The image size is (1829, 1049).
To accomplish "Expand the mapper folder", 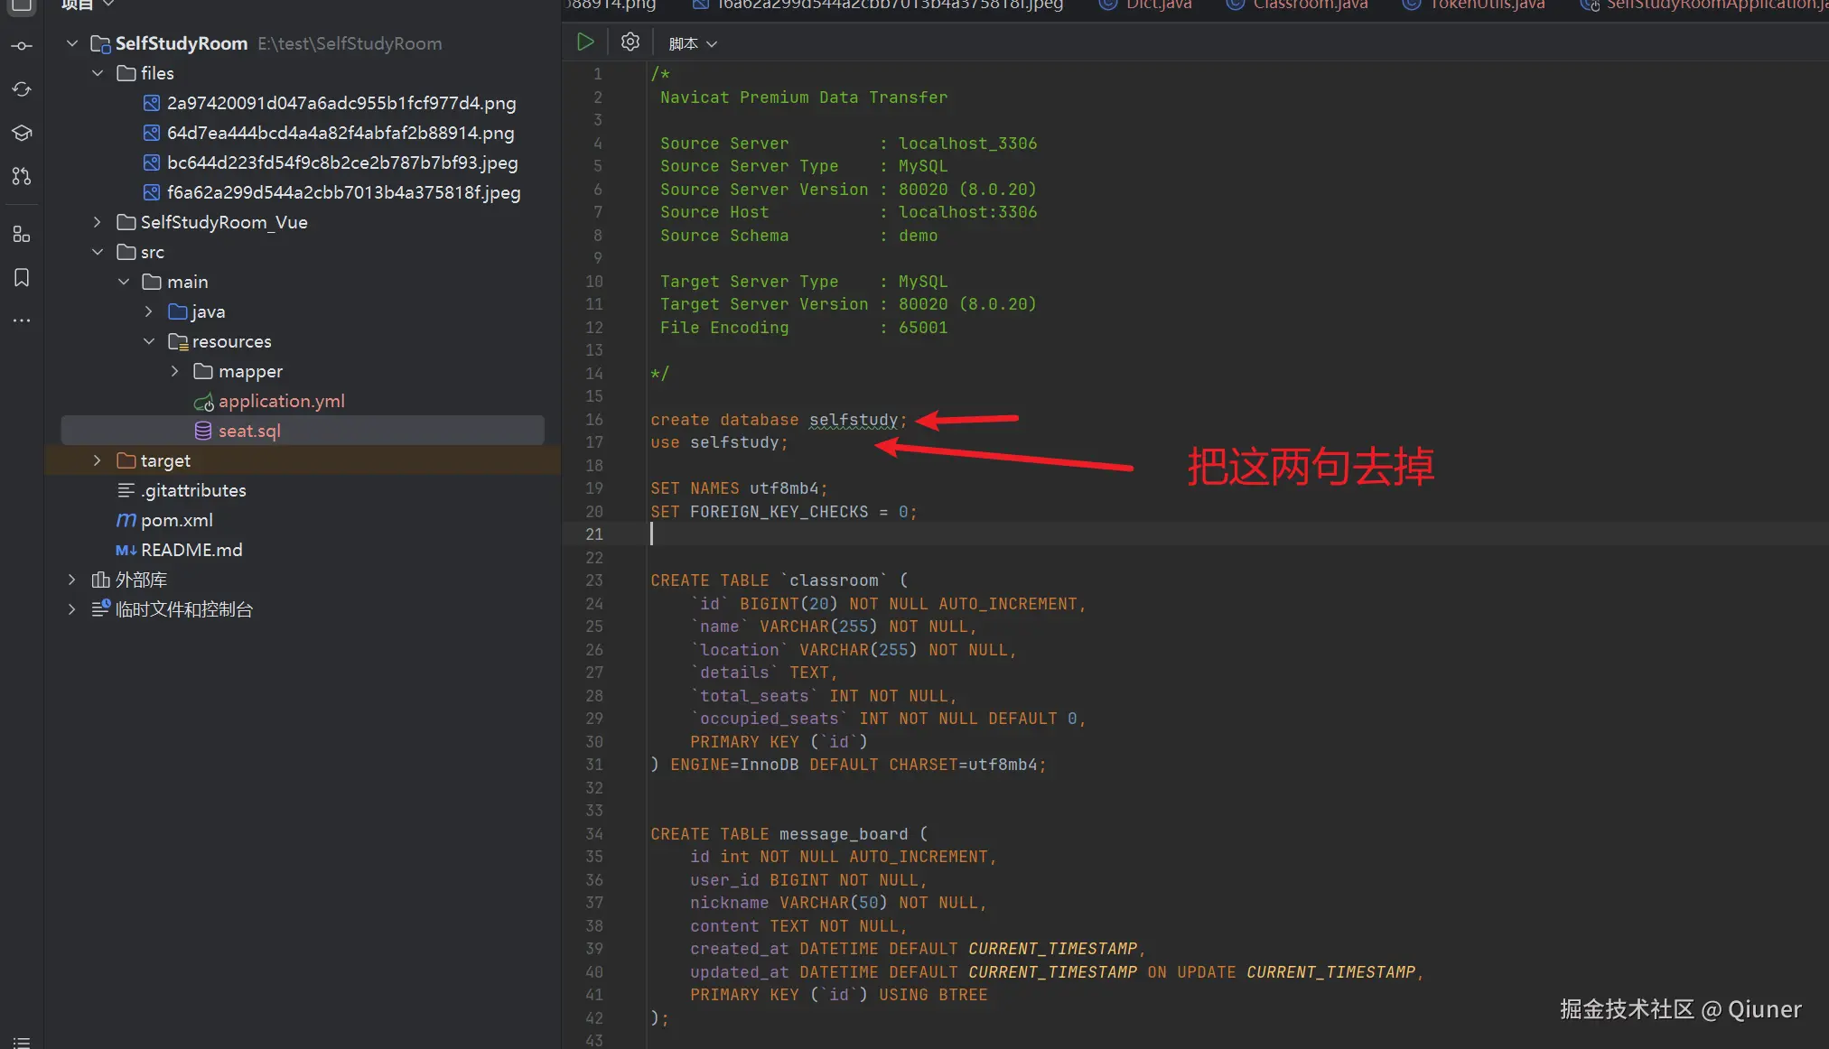I will point(175,371).
